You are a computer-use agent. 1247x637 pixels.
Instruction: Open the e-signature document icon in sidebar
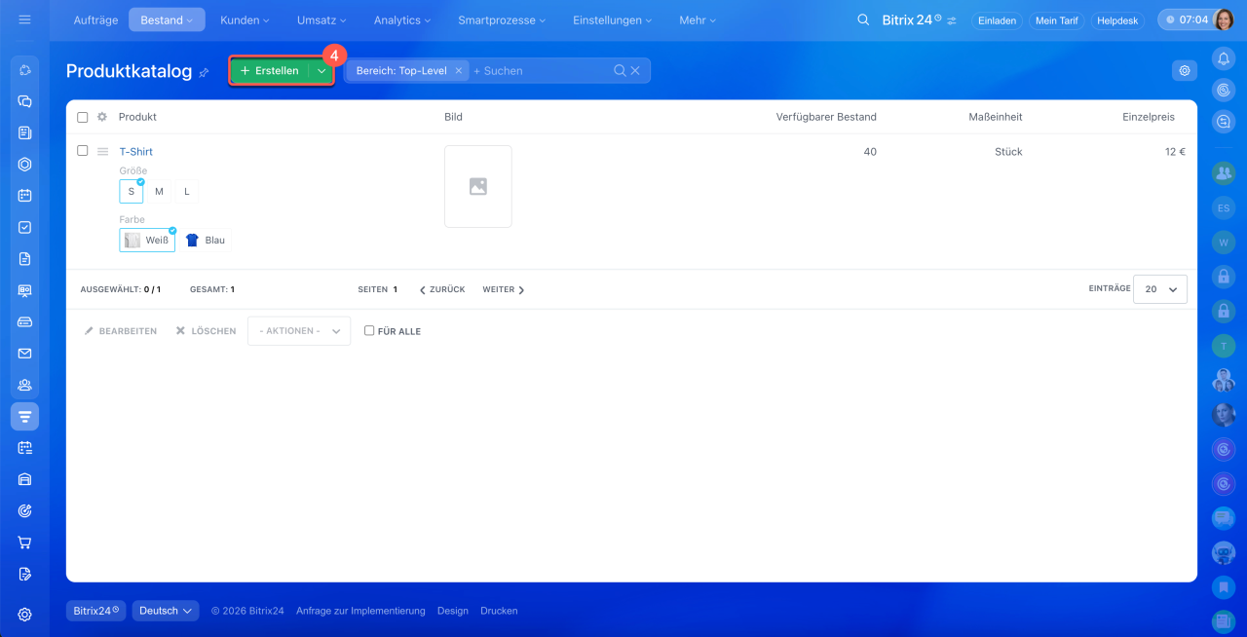(x=25, y=574)
